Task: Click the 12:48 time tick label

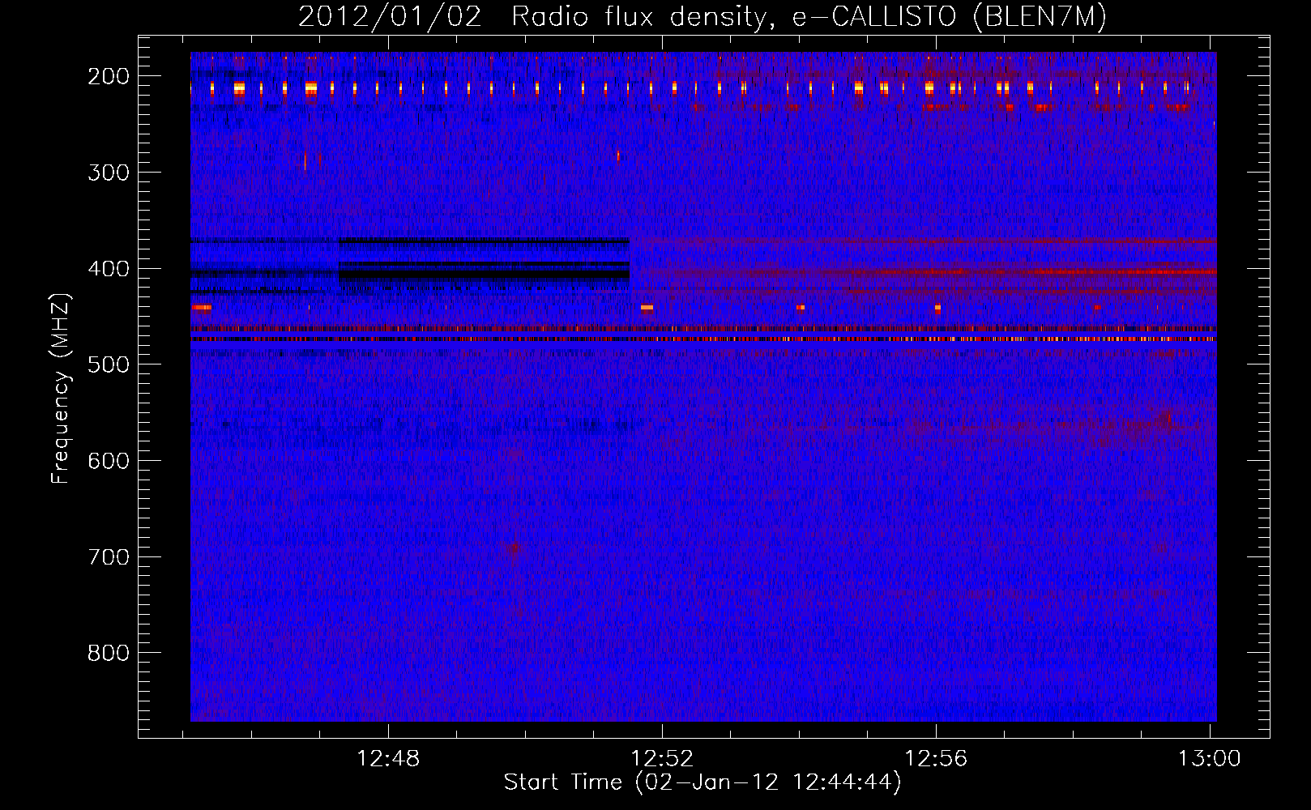Action: 388,759
